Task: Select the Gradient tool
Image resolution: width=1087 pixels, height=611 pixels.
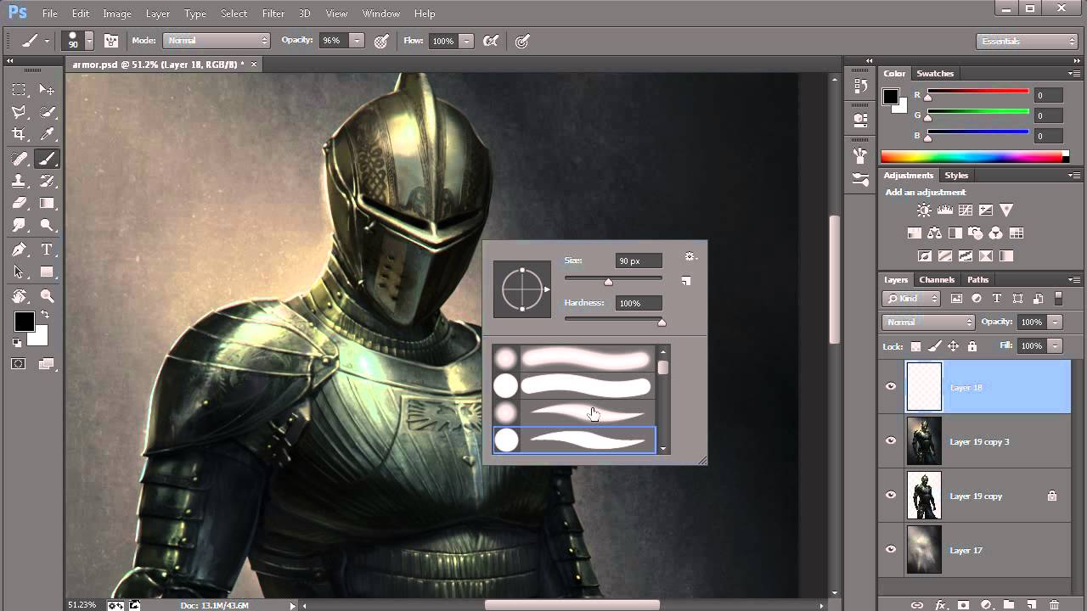Action: (x=48, y=204)
